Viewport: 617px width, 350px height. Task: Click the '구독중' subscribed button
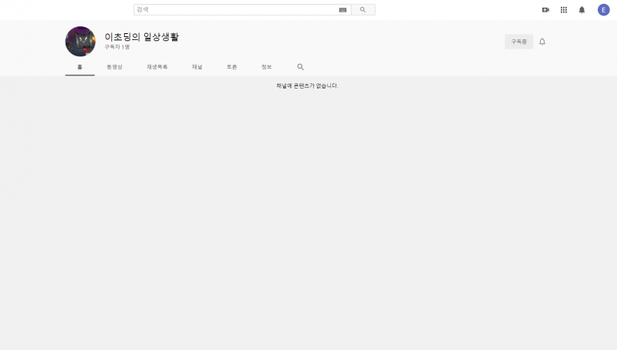click(x=518, y=42)
